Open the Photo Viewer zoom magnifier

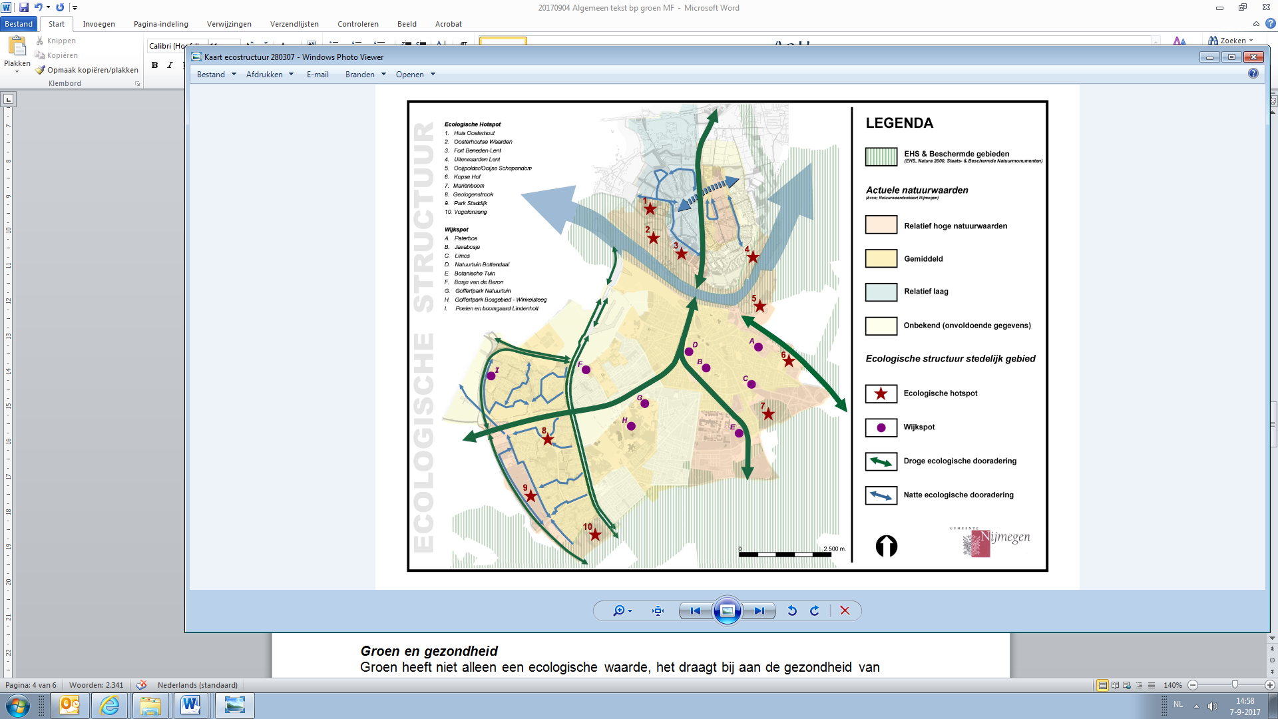point(619,610)
